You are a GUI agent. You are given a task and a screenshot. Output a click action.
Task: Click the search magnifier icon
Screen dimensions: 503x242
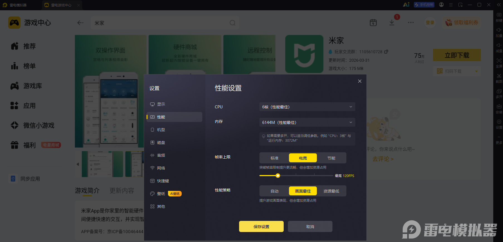(x=232, y=23)
